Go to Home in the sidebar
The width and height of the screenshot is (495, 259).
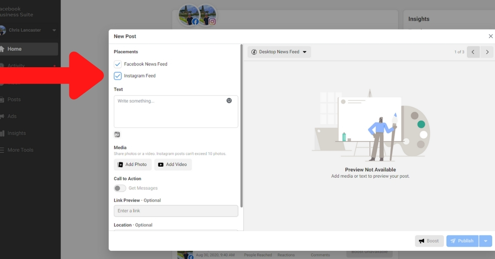coord(29,49)
